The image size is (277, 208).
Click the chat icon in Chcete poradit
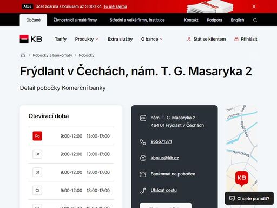232,198
